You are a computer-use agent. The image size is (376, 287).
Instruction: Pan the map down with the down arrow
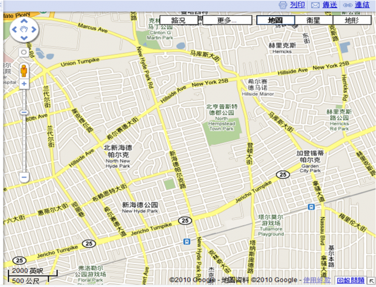click(24, 38)
